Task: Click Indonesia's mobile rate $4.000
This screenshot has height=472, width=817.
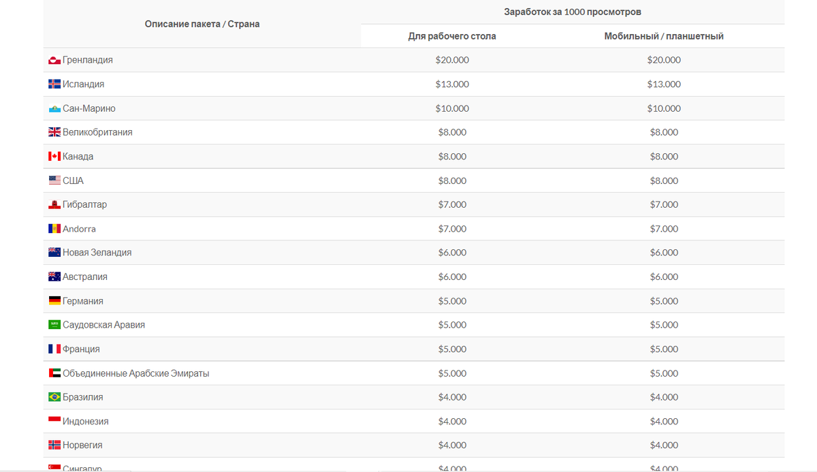Action: (x=664, y=422)
